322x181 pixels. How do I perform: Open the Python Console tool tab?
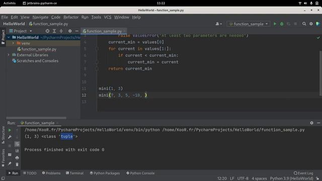[140, 173]
